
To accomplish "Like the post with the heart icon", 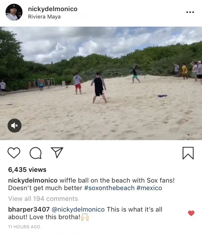I will [x=14, y=153].
